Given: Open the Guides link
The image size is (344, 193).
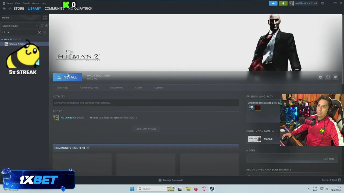Looking at the screenshot, I should click(139, 88).
